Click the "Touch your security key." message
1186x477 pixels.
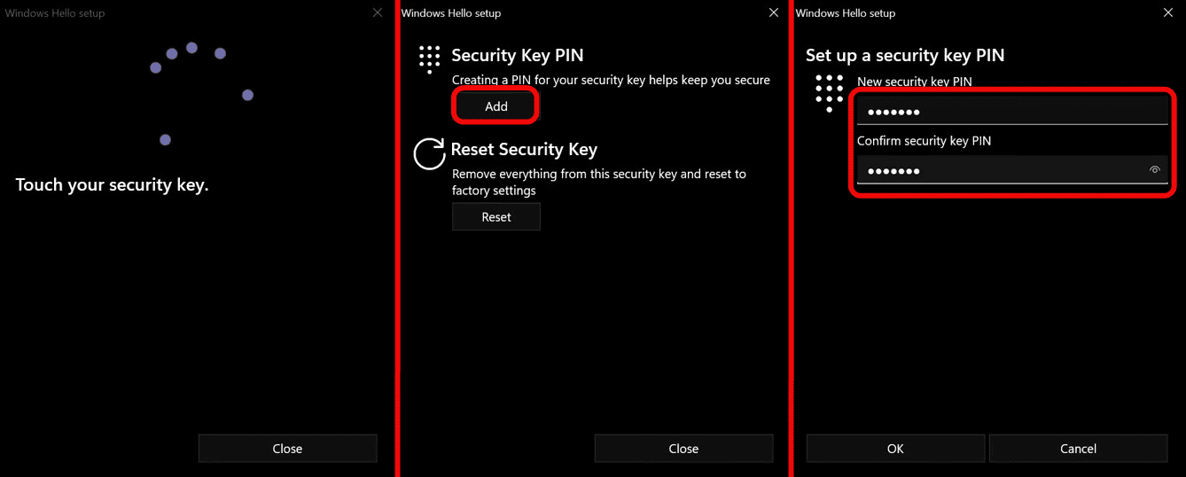tap(112, 185)
